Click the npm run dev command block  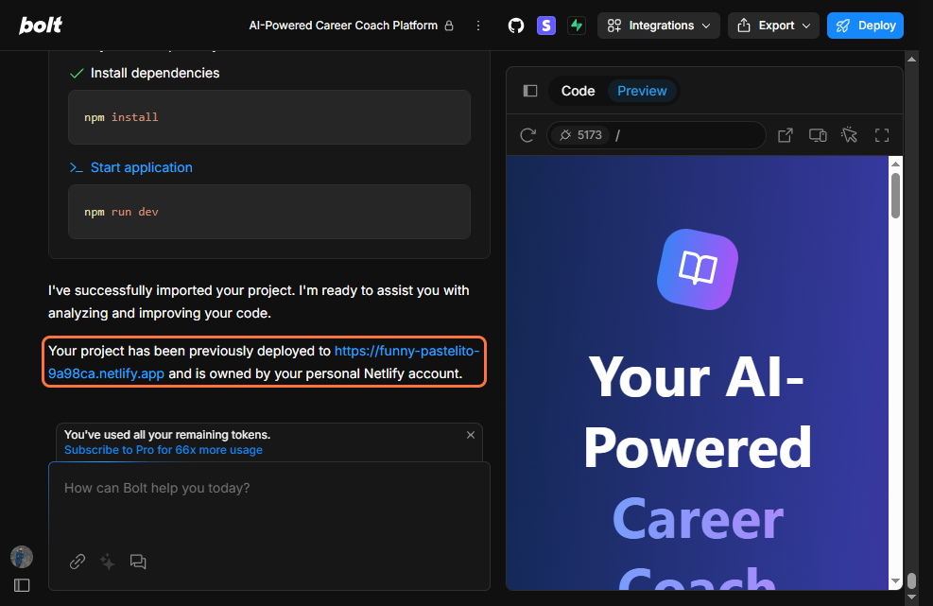click(269, 212)
